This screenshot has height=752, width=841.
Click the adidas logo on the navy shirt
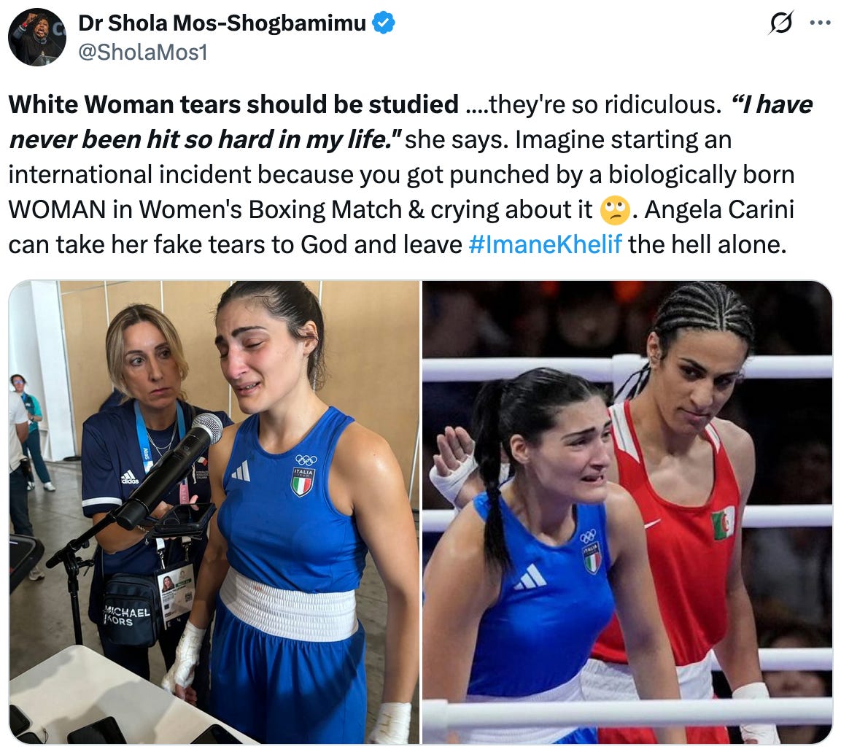[129, 477]
